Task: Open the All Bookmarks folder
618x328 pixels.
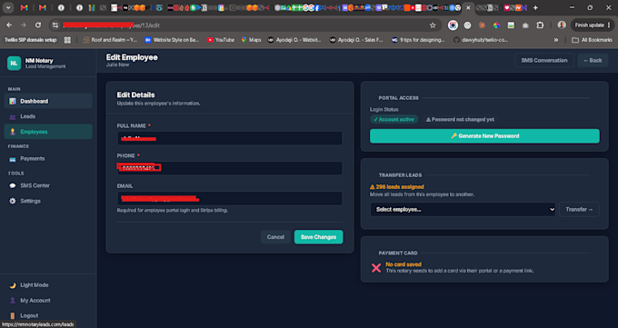Action: (x=592, y=40)
